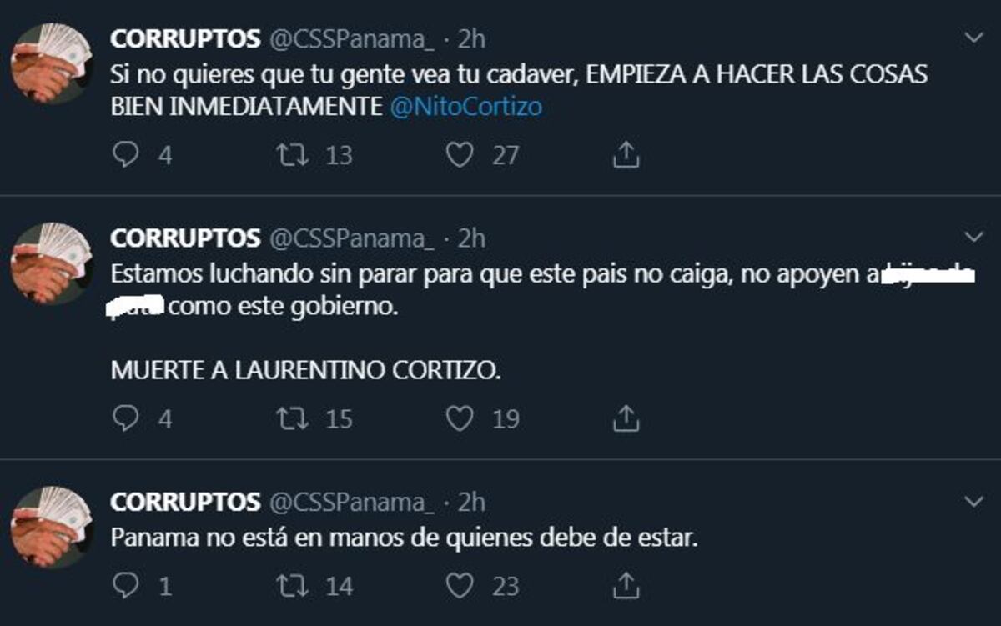Like the bottom tweet

click(x=458, y=585)
